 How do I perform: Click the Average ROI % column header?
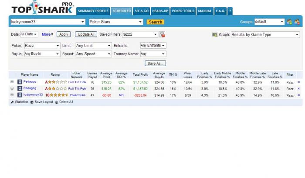pos(122,75)
